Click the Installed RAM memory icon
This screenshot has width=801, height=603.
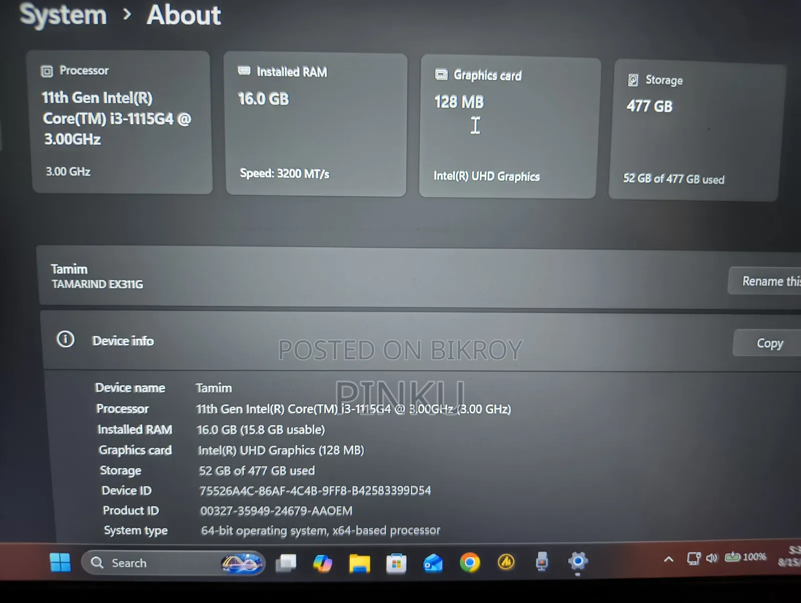(x=244, y=71)
